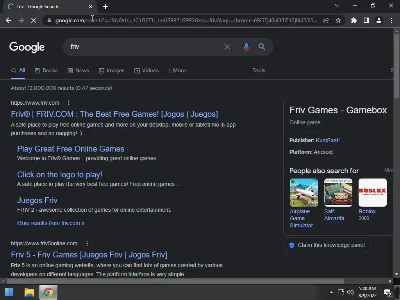Clear the search box text
This screenshot has height=300, width=400.
point(227,47)
